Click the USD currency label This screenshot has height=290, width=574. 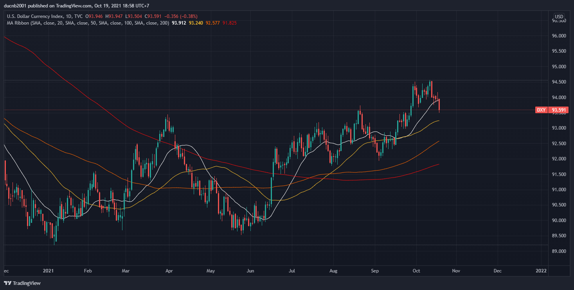click(559, 16)
